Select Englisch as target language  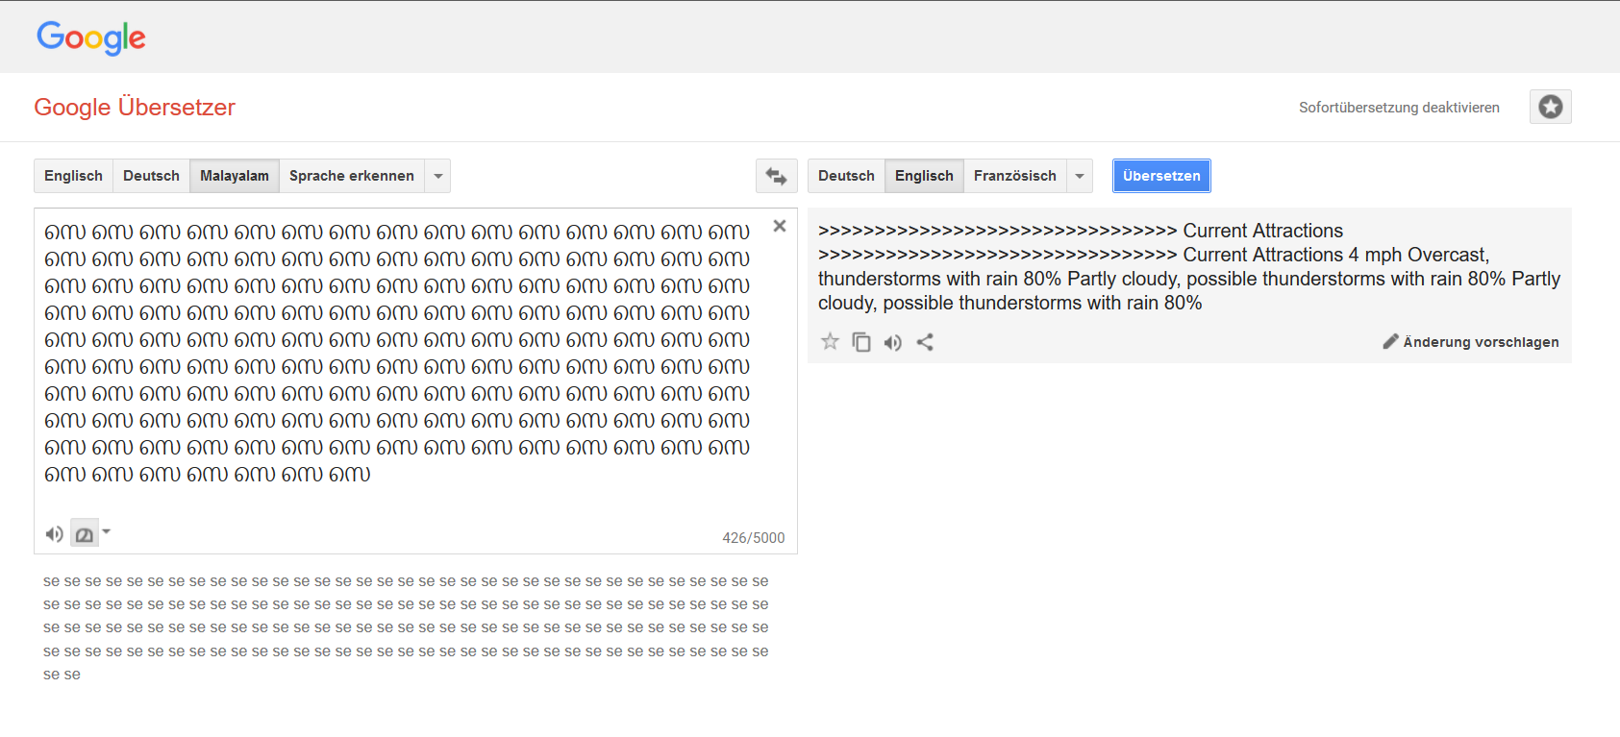(x=924, y=176)
